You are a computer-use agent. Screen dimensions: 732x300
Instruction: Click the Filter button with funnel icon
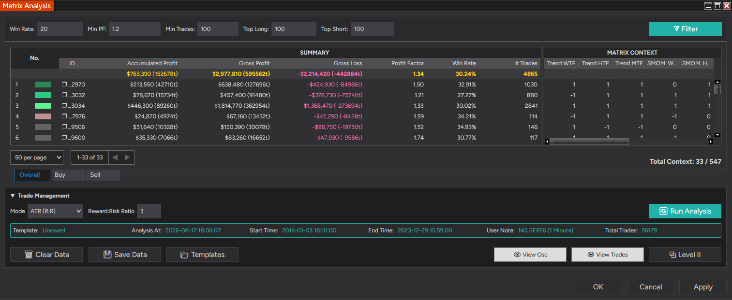685,29
